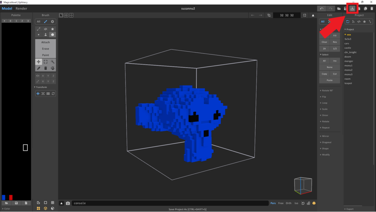The height and width of the screenshot is (212, 376).
Task: Click the Save Project As icon
Action: pyautogui.click(x=352, y=8)
